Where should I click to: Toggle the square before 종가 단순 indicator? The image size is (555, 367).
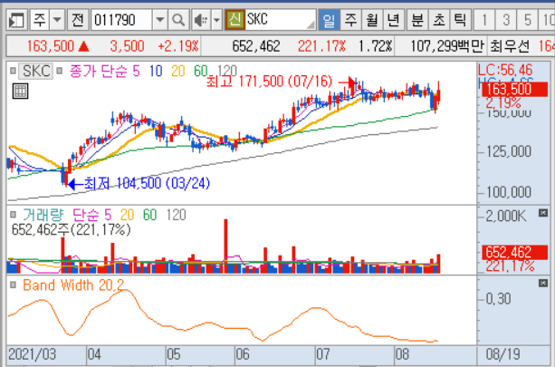(59, 71)
